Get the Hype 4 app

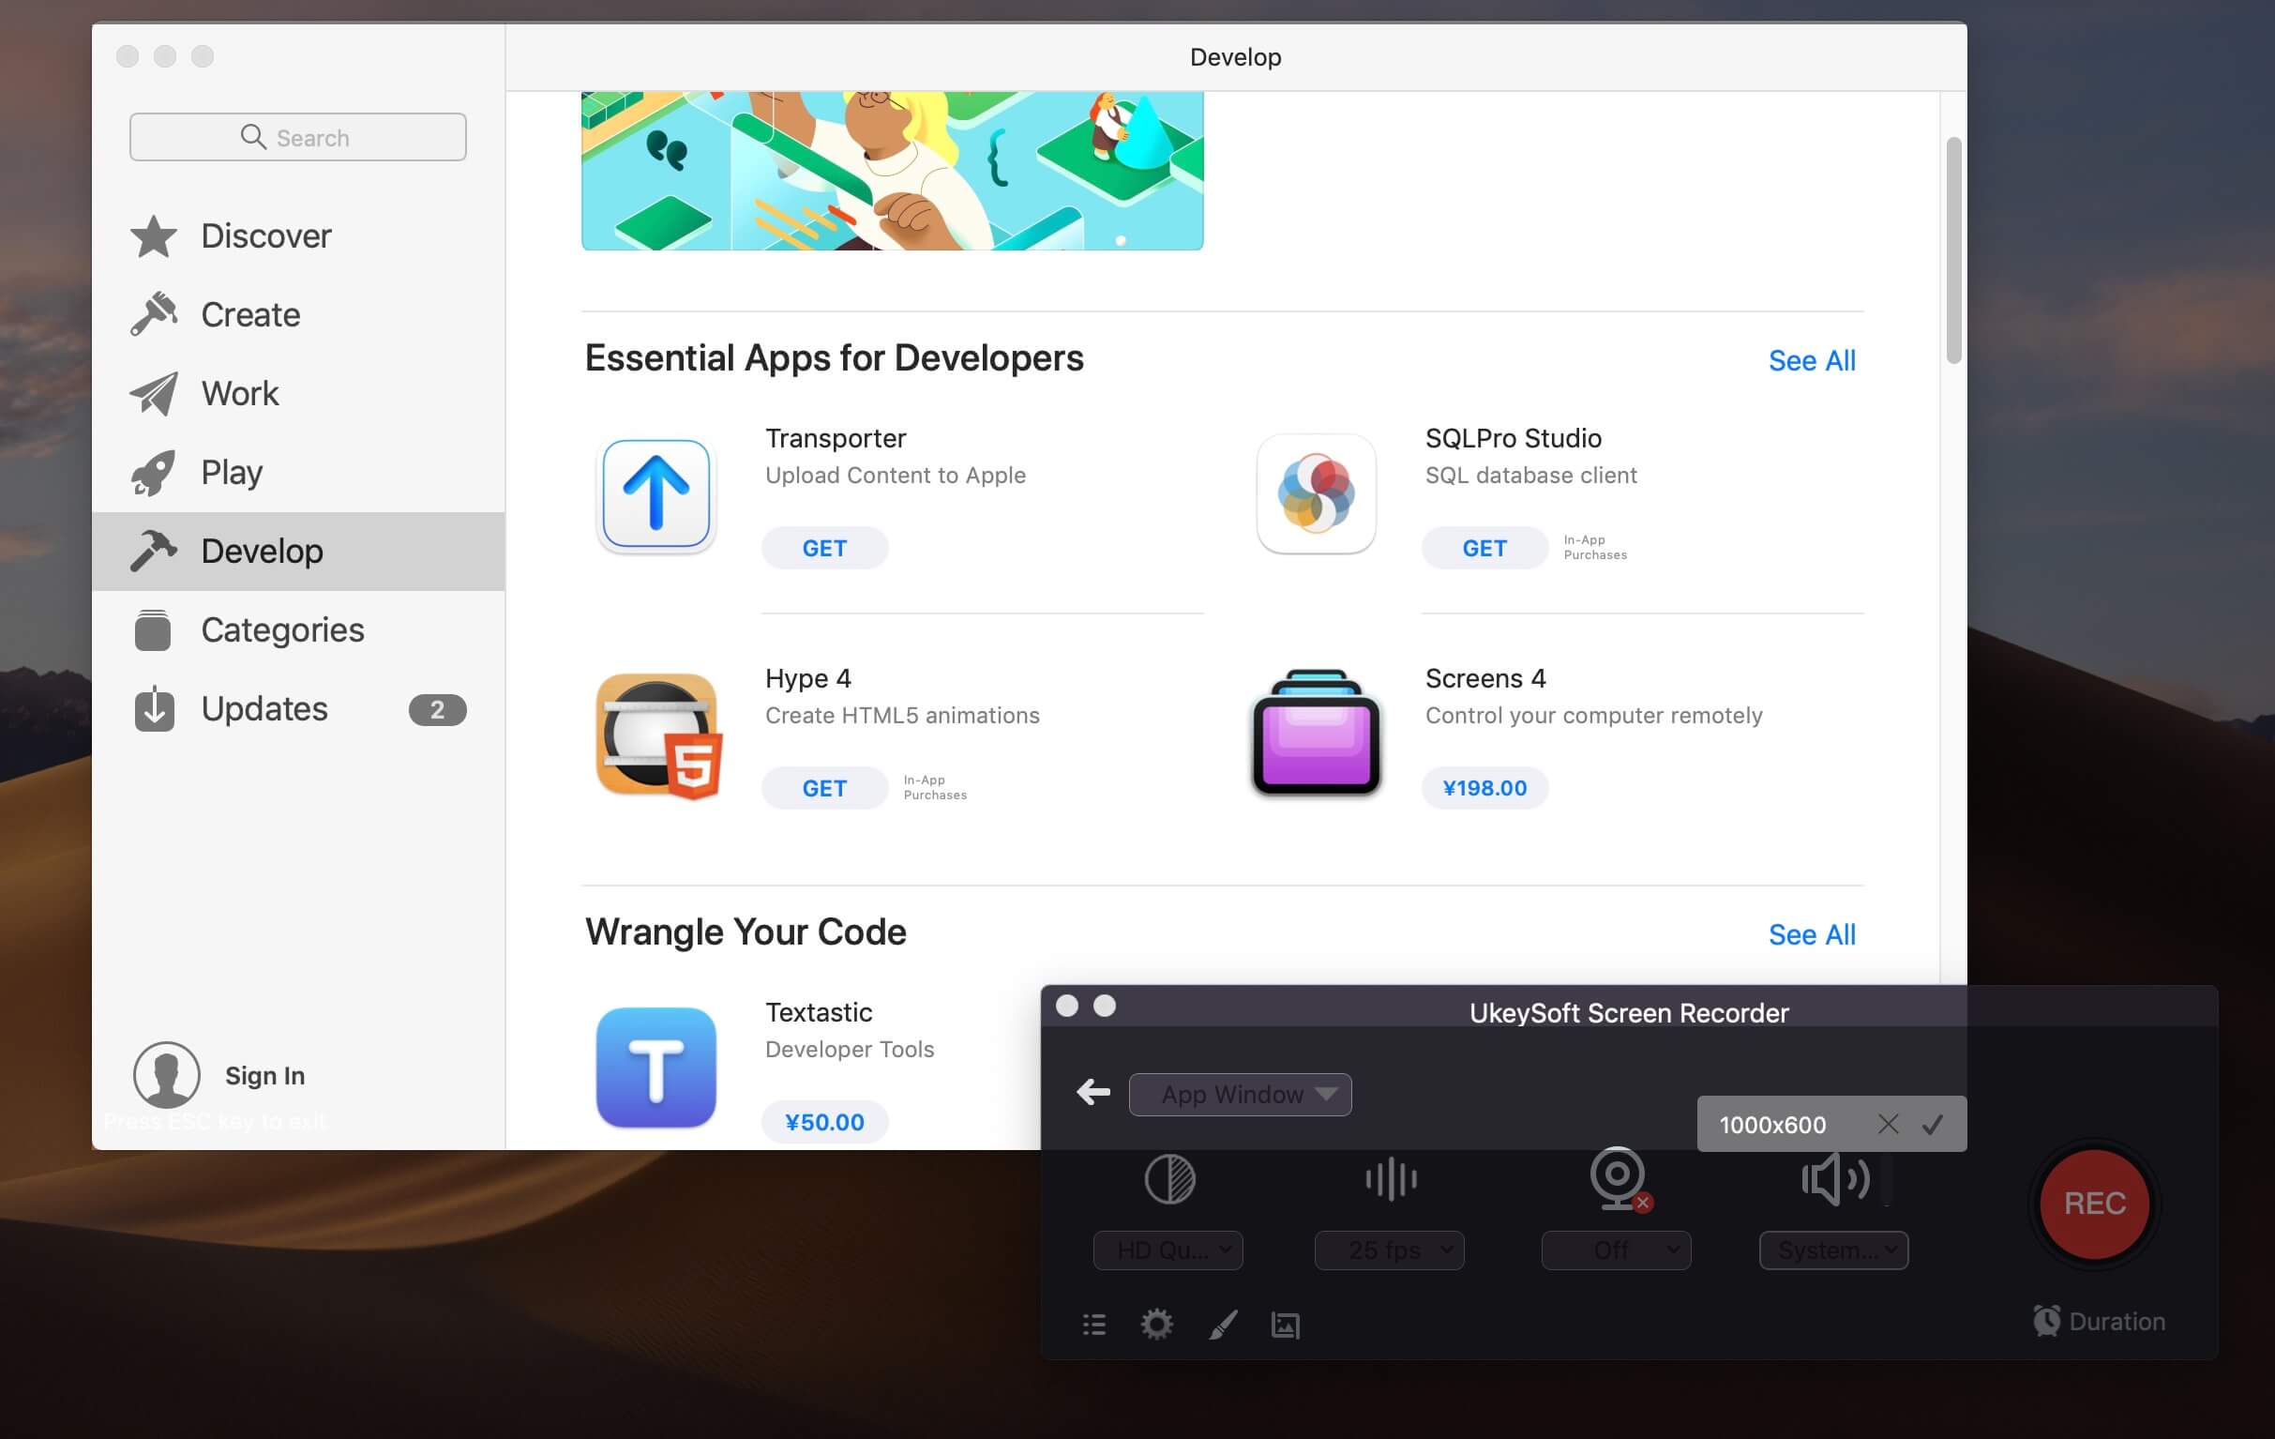click(825, 788)
